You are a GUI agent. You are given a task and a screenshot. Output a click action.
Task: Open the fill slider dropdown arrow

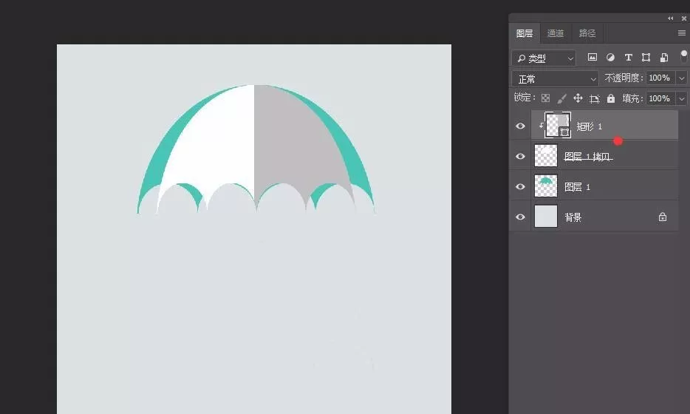(682, 98)
